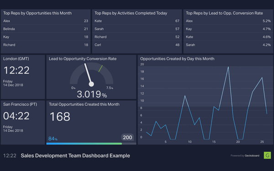Click the green target marker on the gauge
Image resolution: width=274 pixels, height=171 pixels.
[100, 68]
